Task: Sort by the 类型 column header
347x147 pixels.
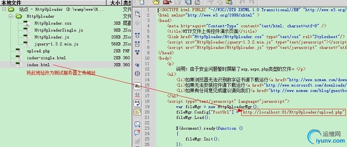Action: pyautogui.click(x=127, y=3)
